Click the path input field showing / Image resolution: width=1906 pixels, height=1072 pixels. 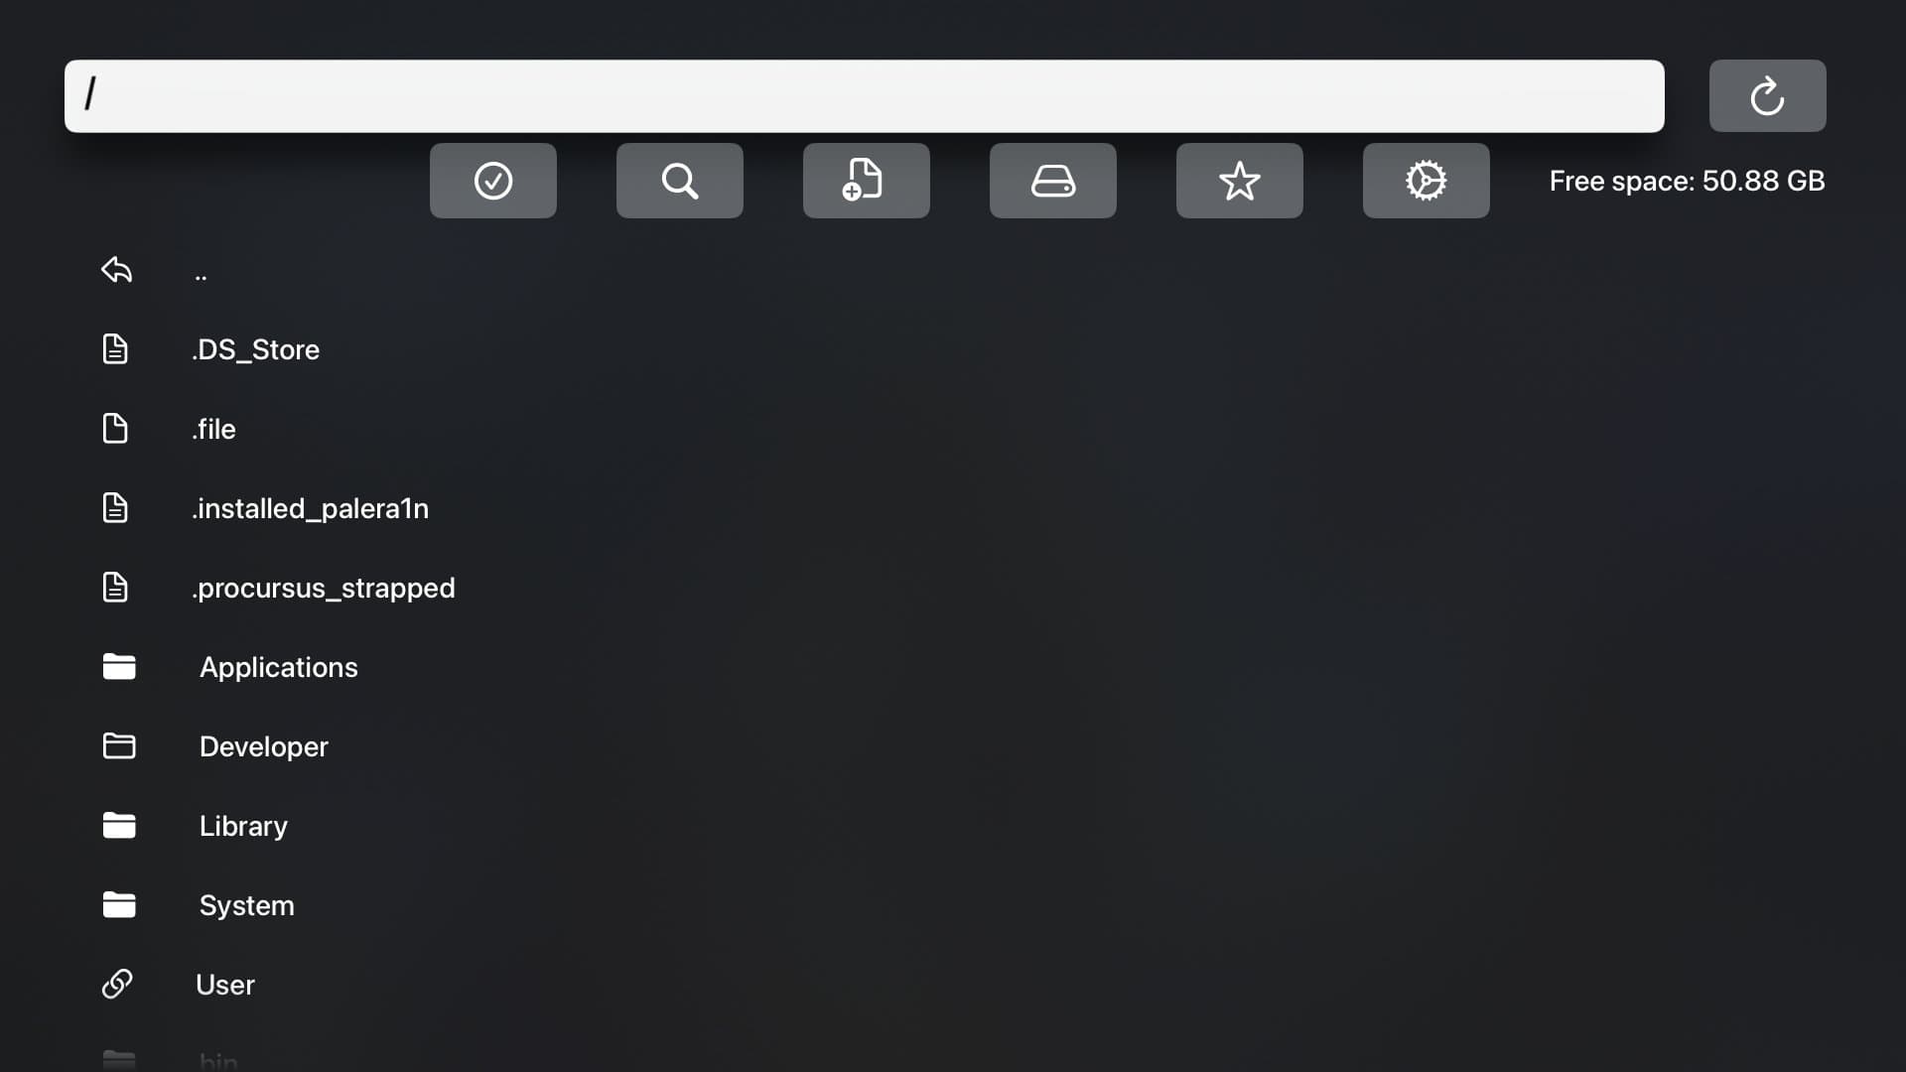pos(865,96)
